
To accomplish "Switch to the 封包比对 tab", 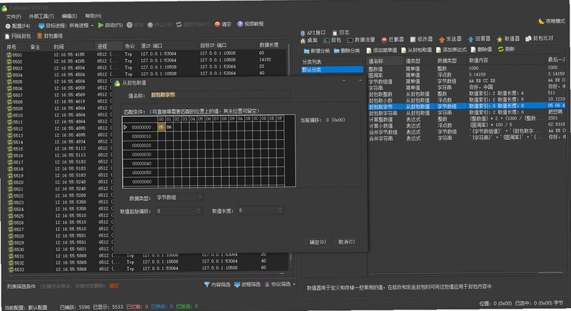I will [x=540, y=39].
